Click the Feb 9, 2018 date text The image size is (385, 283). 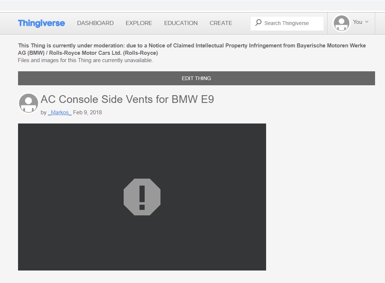87,112
